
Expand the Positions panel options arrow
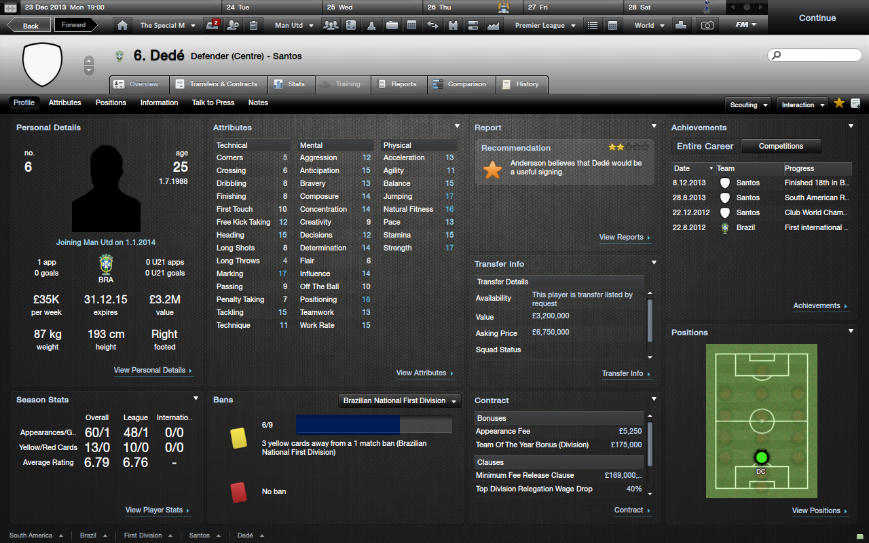pyautogui.click(x=851, y=331)
